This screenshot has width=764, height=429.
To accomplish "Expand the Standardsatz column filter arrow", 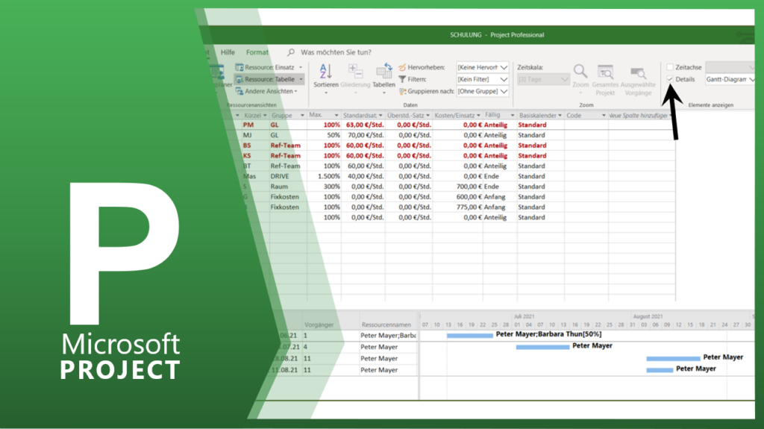I will (381, 116).
